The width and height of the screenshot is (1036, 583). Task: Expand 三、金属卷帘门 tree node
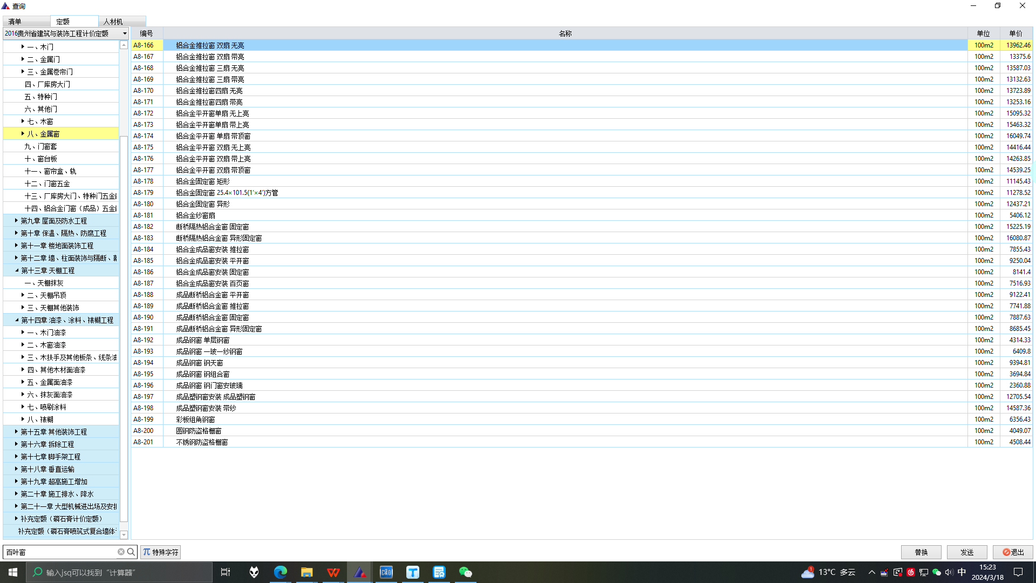click(x=23, y=72)
